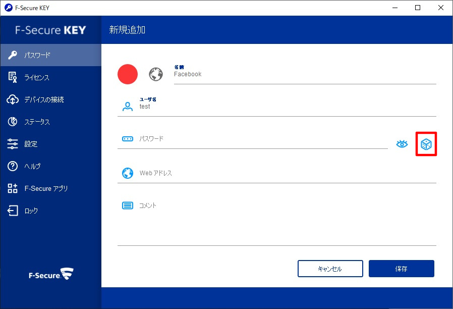Click the globe entry type icon
Screen dimensions: 453x309
tap(156, 74)
